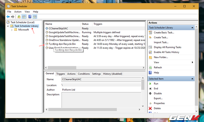Click the Properties clock icon
The height and width of the screenshot is (122, 204).
point(150,103)
